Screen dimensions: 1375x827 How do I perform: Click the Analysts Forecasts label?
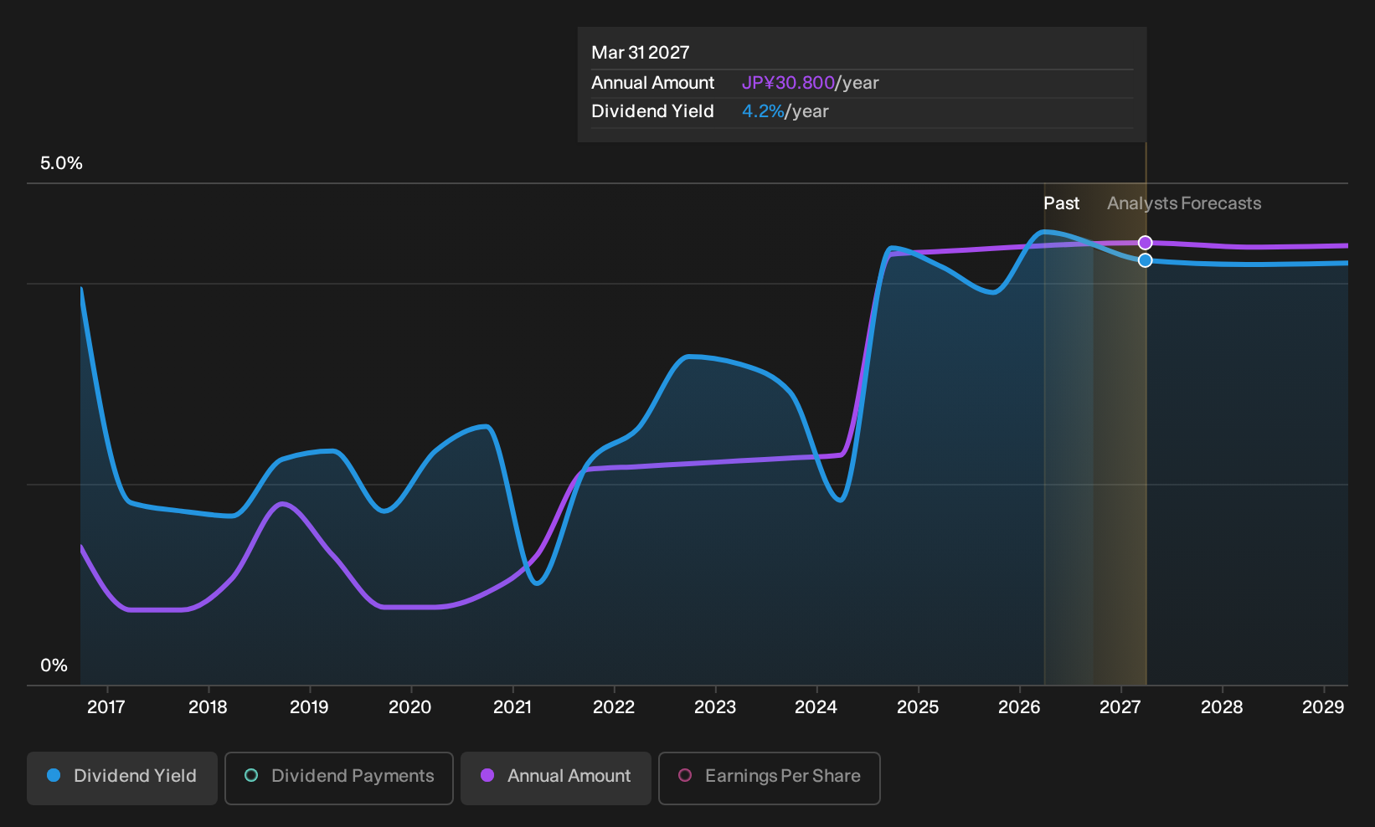click(1184, 203)
